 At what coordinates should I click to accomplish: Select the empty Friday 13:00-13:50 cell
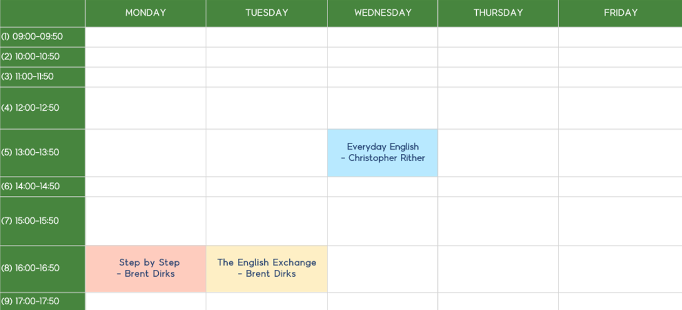pos(621,153)
